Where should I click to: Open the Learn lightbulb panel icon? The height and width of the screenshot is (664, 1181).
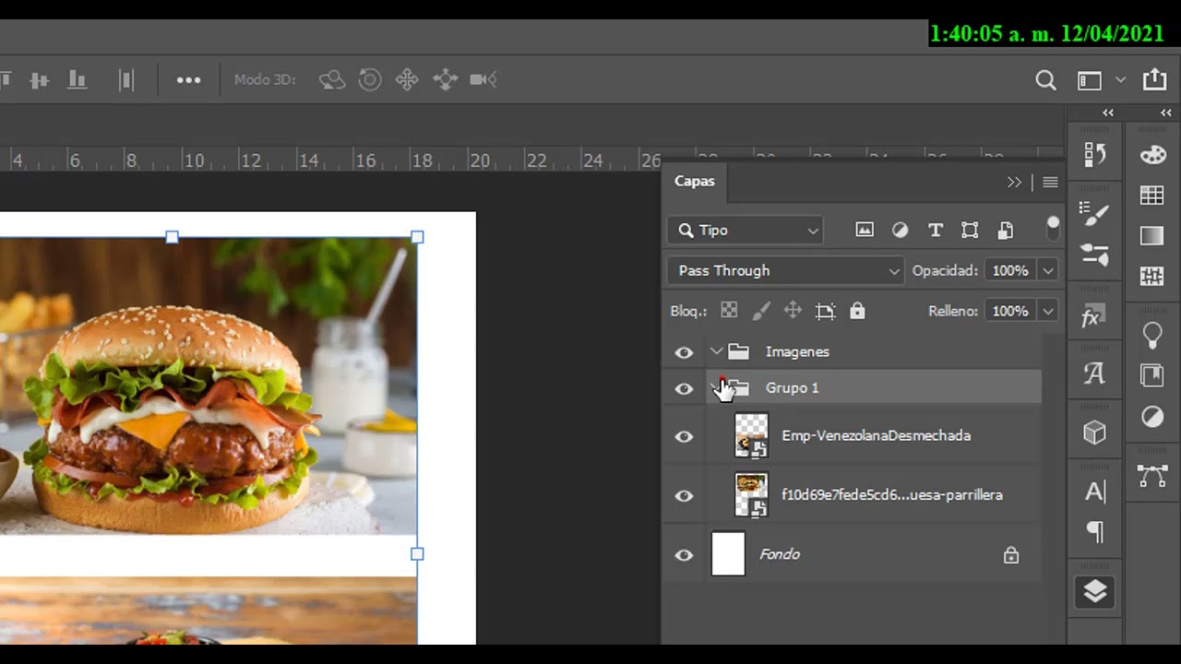1152,336
